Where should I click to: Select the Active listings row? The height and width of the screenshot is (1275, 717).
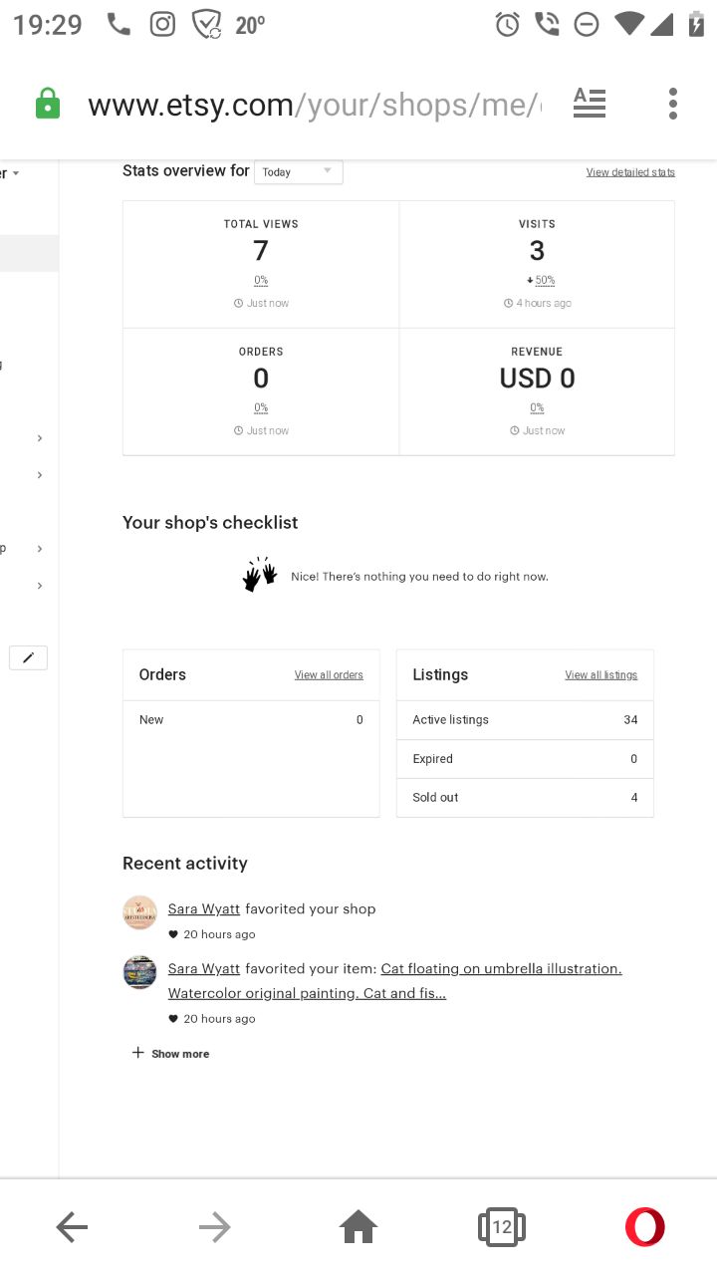525,720
